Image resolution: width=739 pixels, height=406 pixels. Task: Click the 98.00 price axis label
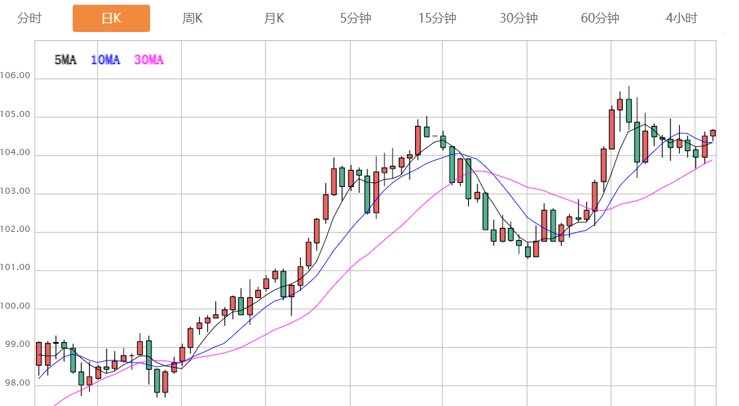[x=16, y=384]
